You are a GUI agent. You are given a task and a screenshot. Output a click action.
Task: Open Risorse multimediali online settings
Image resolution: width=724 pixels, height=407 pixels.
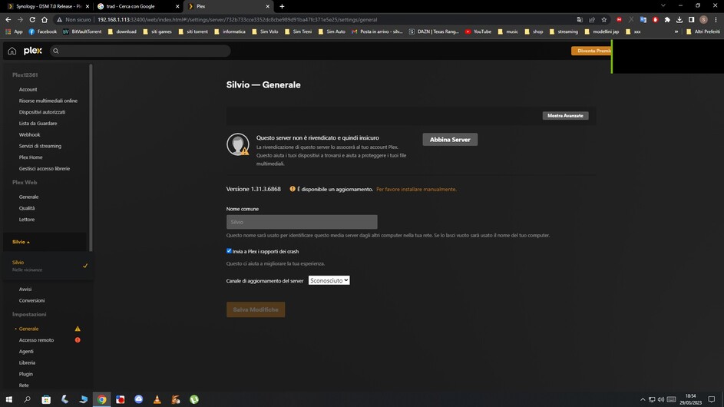48,101
